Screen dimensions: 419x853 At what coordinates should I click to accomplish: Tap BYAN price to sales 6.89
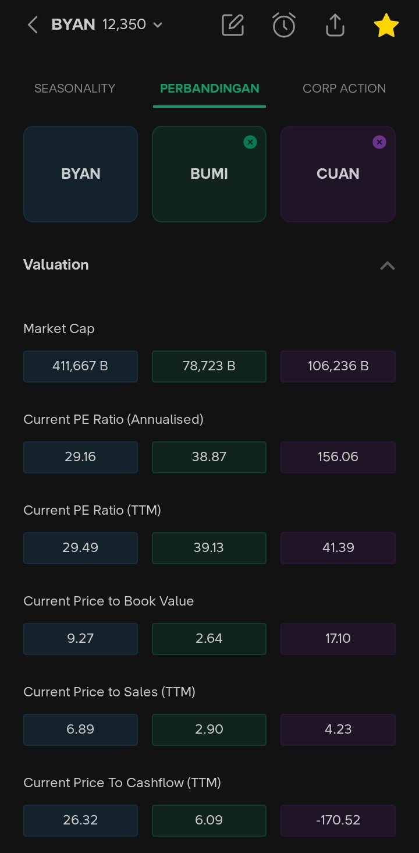tap(80, 730)
